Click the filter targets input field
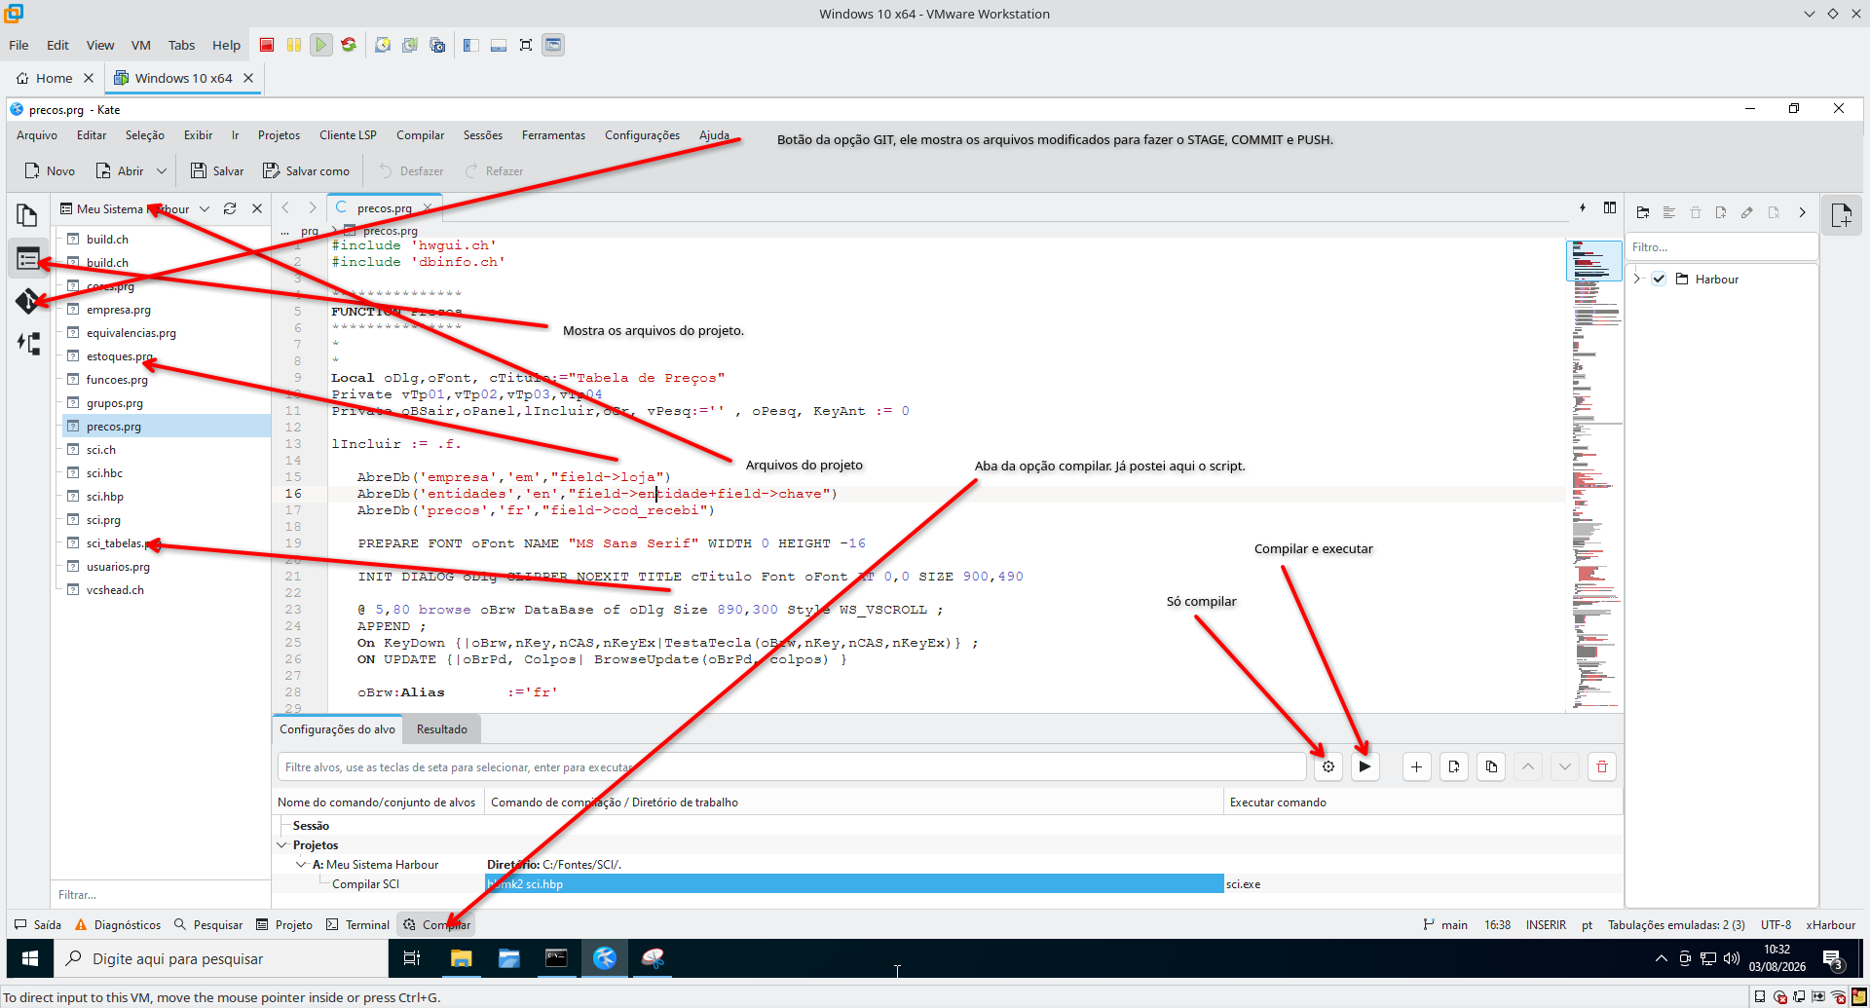 [x=792, y=766]
